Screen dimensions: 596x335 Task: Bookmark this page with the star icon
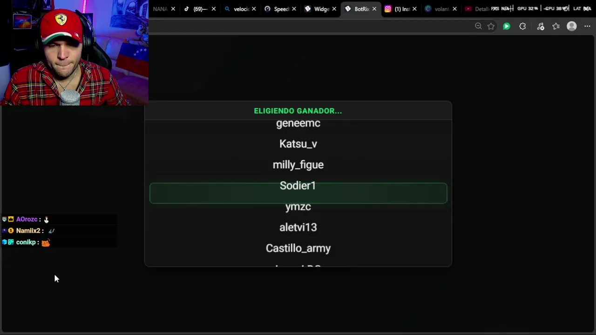click(491, 27)
